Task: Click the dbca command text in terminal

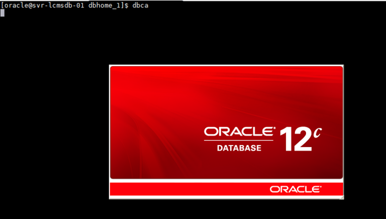Action: point(140,6)
